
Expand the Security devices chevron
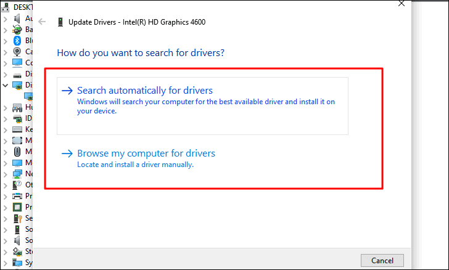[x=5, y=219]
